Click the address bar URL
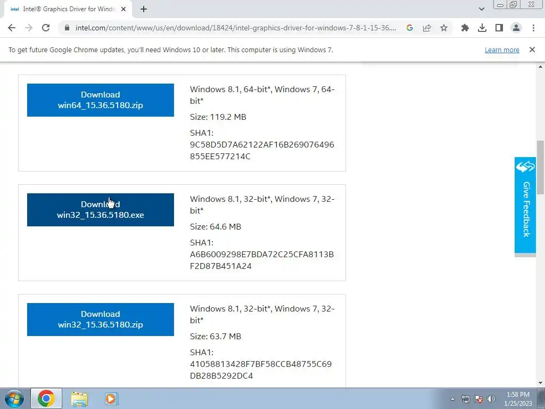Viewport: 545px width, 409px height. click(235, 28)
